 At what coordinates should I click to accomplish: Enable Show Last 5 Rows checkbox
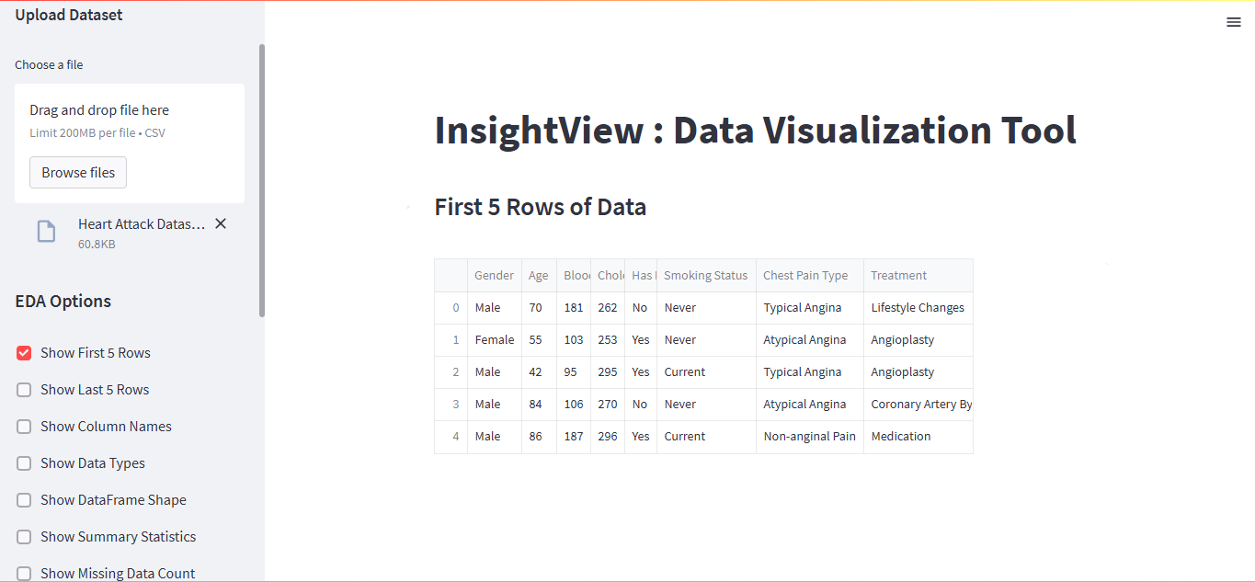[24, 390]
